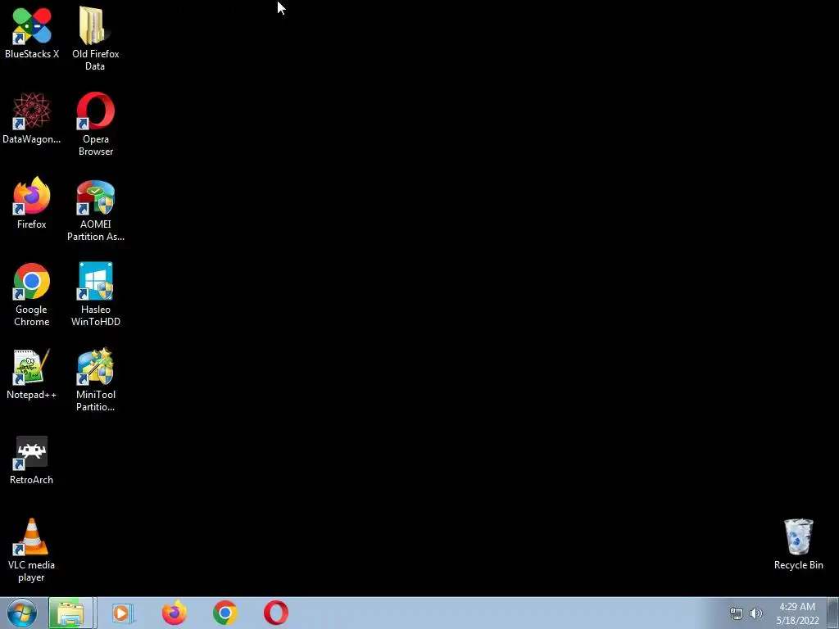Click the Show desktop strip
Image resolution: width=839 pixels, height=629 pixels.
[x=833, y=613]
